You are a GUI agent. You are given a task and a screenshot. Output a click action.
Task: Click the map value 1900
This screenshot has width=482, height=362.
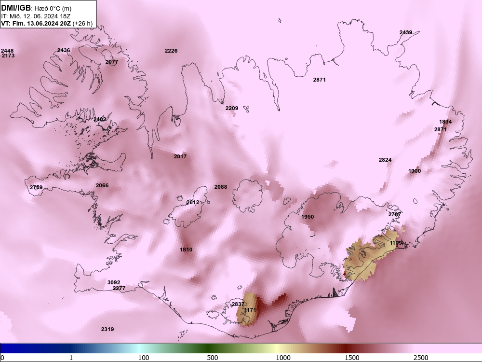click(x=415, y=171)
